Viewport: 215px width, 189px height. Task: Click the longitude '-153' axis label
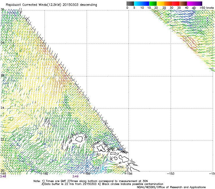pos(171,174)
